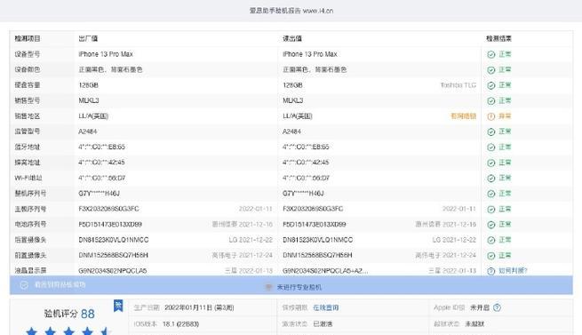This screenshot has width=582, height=335.
Task: Click the 如何判断? link in the LCD screen row
Action: pos(513,271)
